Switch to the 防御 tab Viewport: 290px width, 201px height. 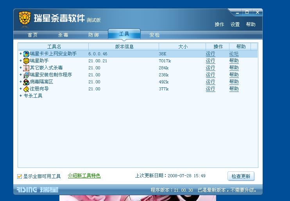click(93, 35)
